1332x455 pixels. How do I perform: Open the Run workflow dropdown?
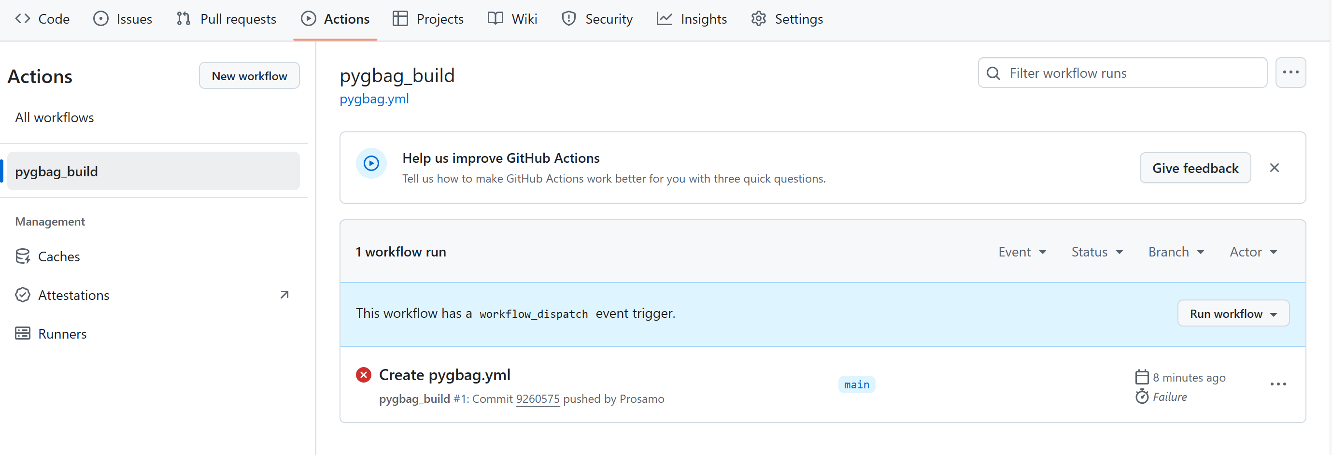click(1233, 313)
